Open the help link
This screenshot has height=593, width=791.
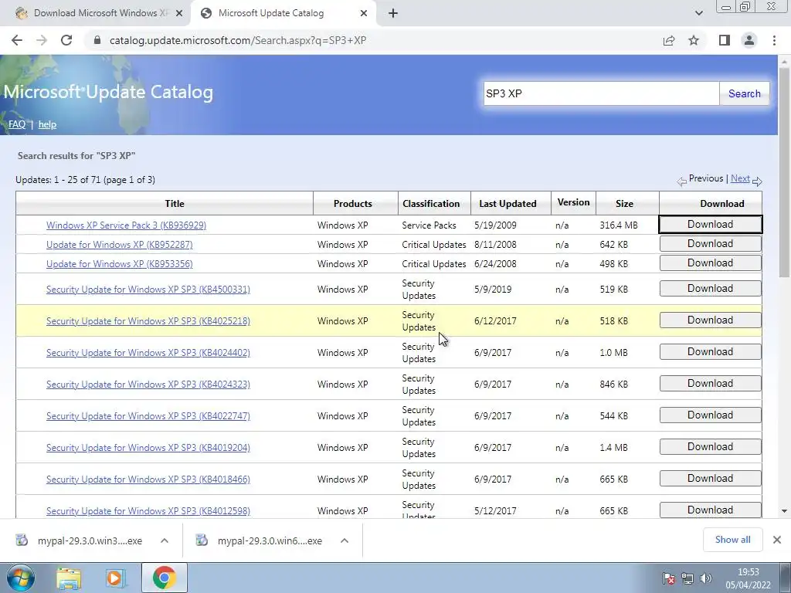pos(47,124)
